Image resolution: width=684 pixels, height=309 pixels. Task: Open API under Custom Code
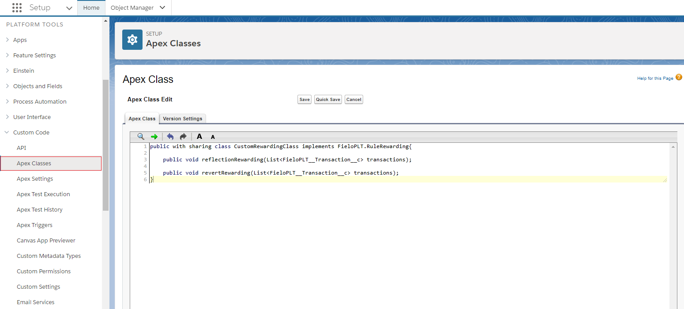22,148
